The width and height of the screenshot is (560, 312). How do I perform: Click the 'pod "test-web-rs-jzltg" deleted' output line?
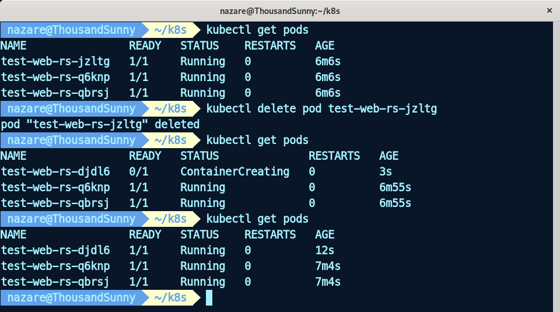(100, 124)
